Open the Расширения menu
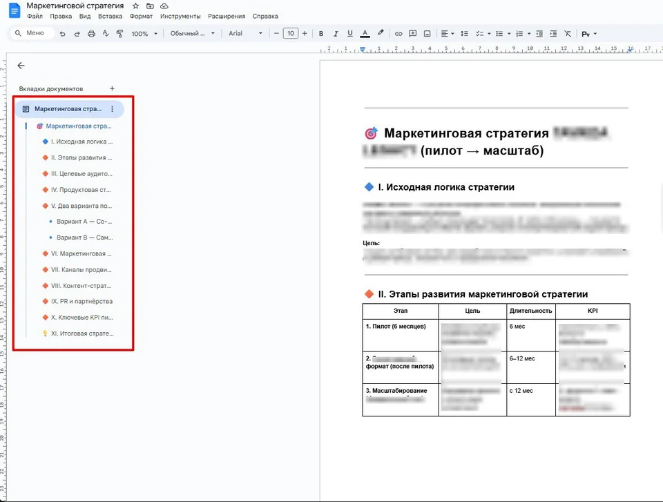Viewport: 663px width, 502px height. pyautogui.click(x=227, y=16)
